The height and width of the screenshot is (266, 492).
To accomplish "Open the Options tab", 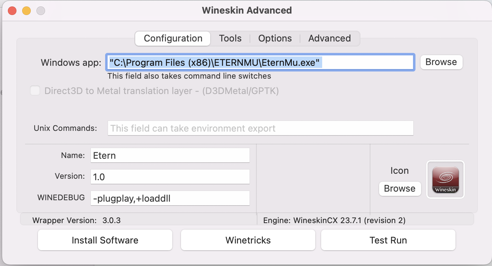I will tap(275, 39).
